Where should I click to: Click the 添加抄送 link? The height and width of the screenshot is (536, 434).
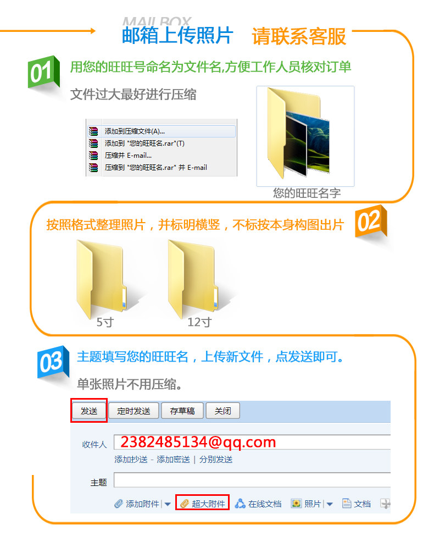point(131,460)
